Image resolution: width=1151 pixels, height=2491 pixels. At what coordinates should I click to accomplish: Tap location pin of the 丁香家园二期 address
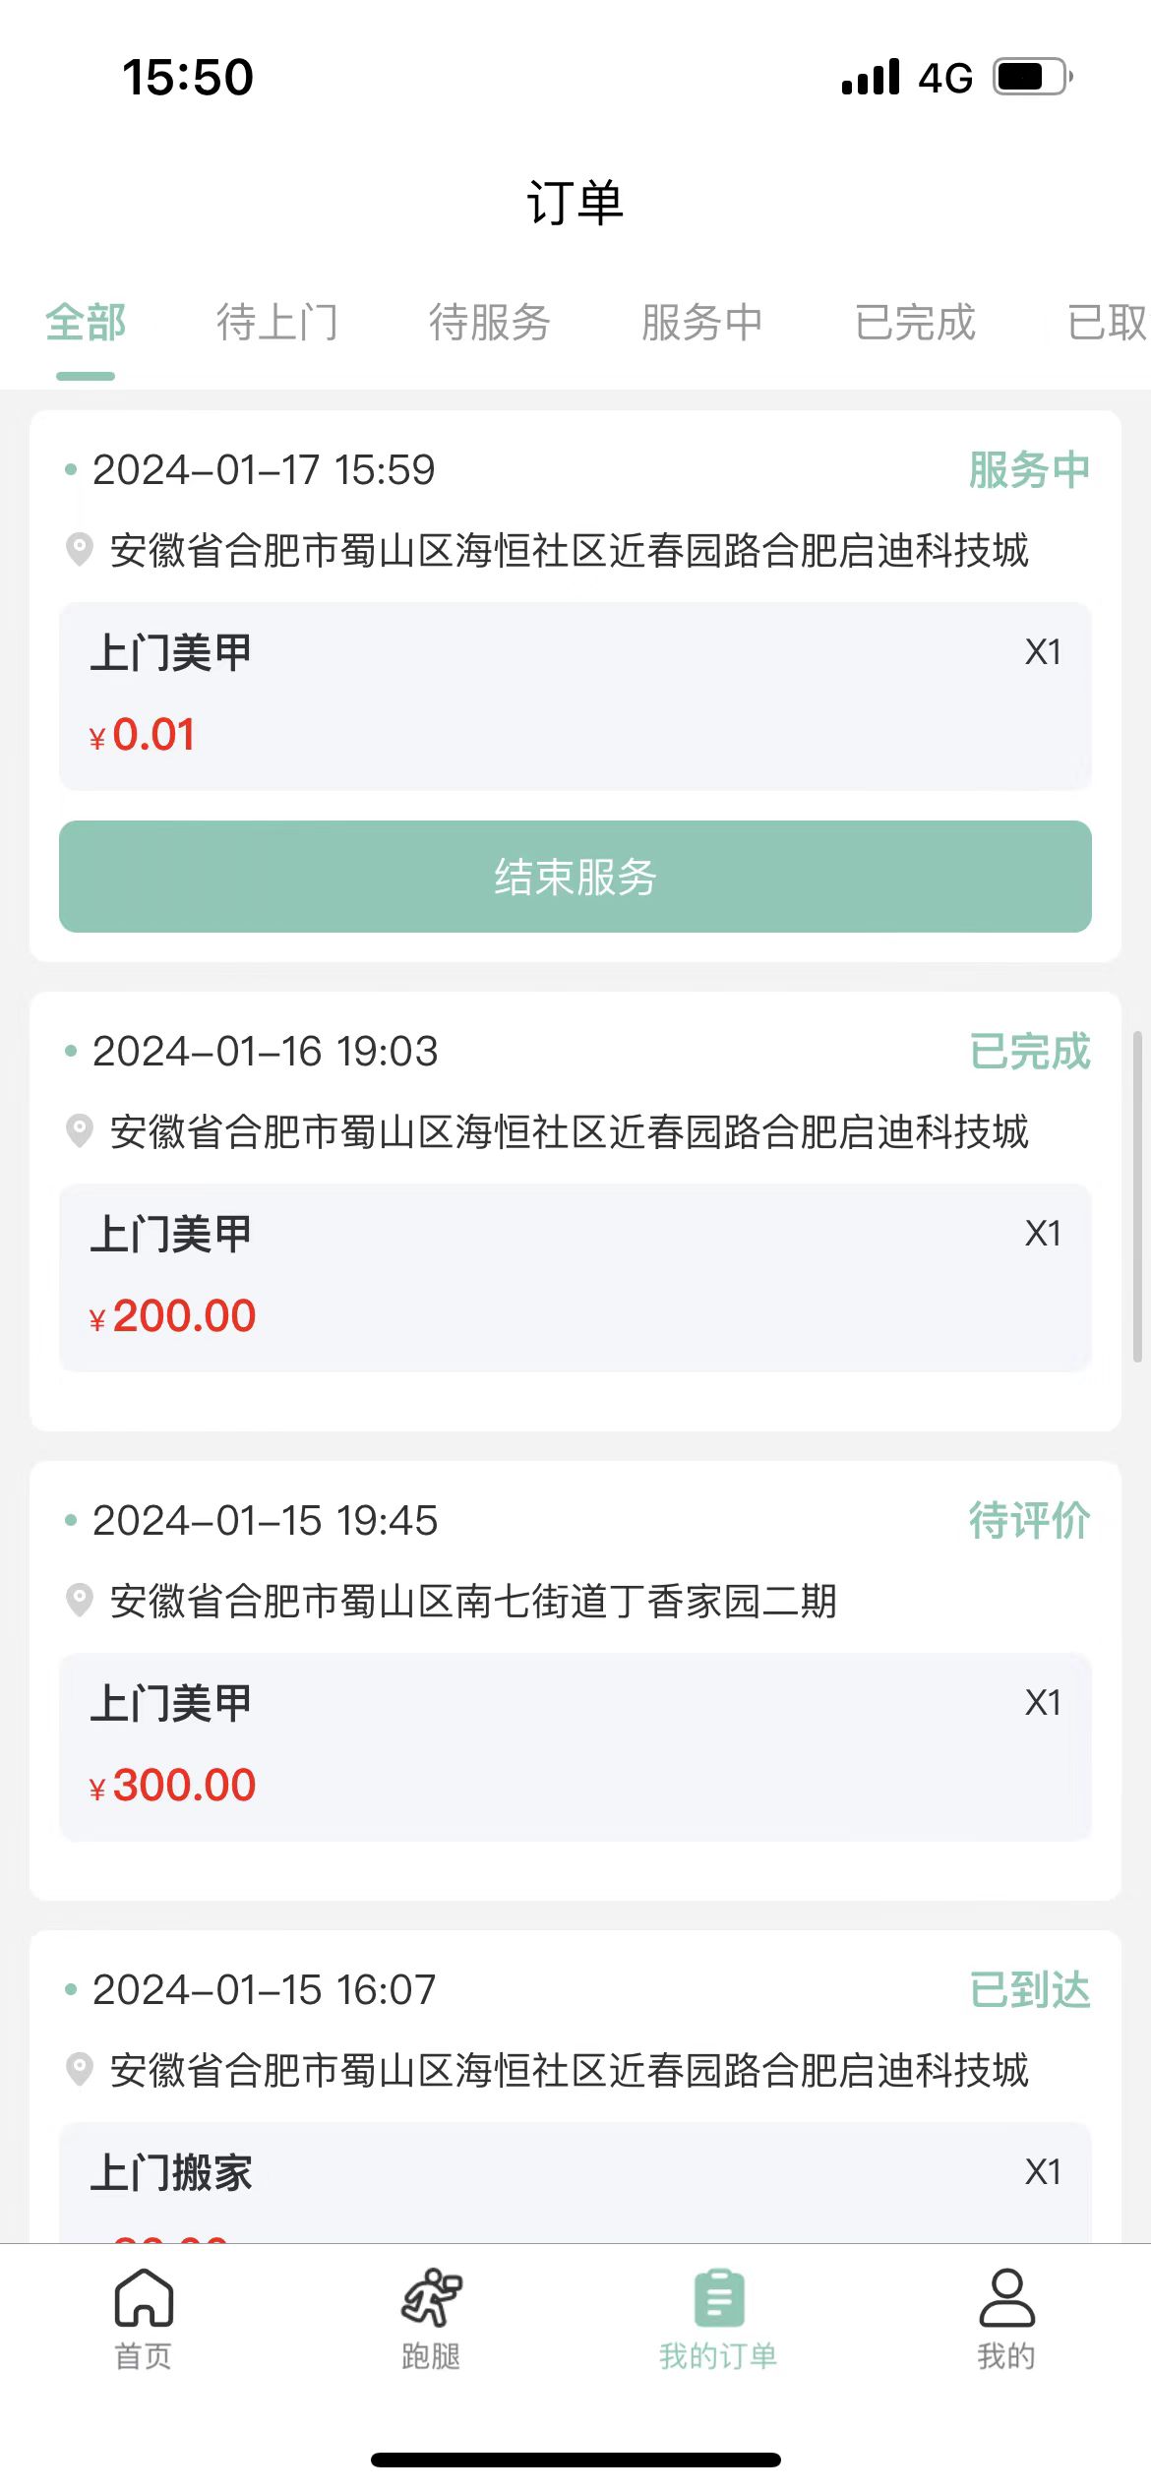coord(79,1600)
